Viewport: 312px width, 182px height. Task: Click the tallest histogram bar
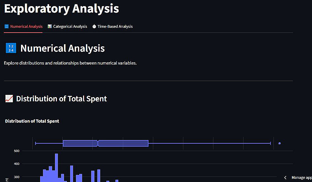tap(56, 168)
